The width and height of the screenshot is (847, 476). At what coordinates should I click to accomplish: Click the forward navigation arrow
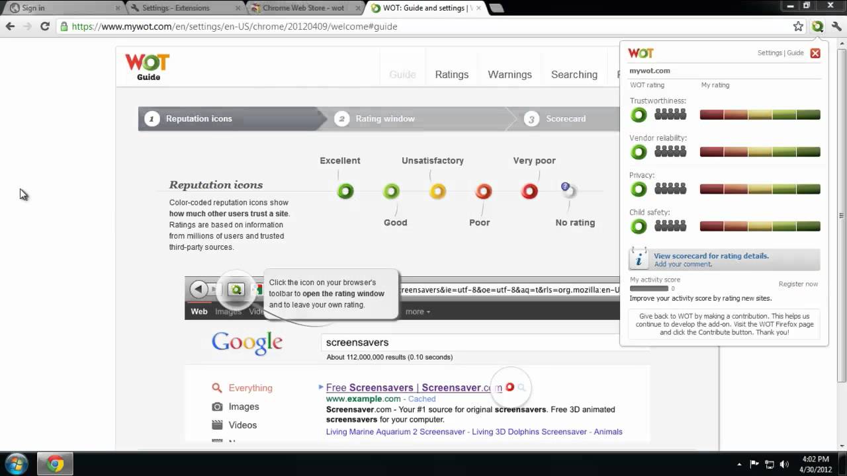[27, 26]
